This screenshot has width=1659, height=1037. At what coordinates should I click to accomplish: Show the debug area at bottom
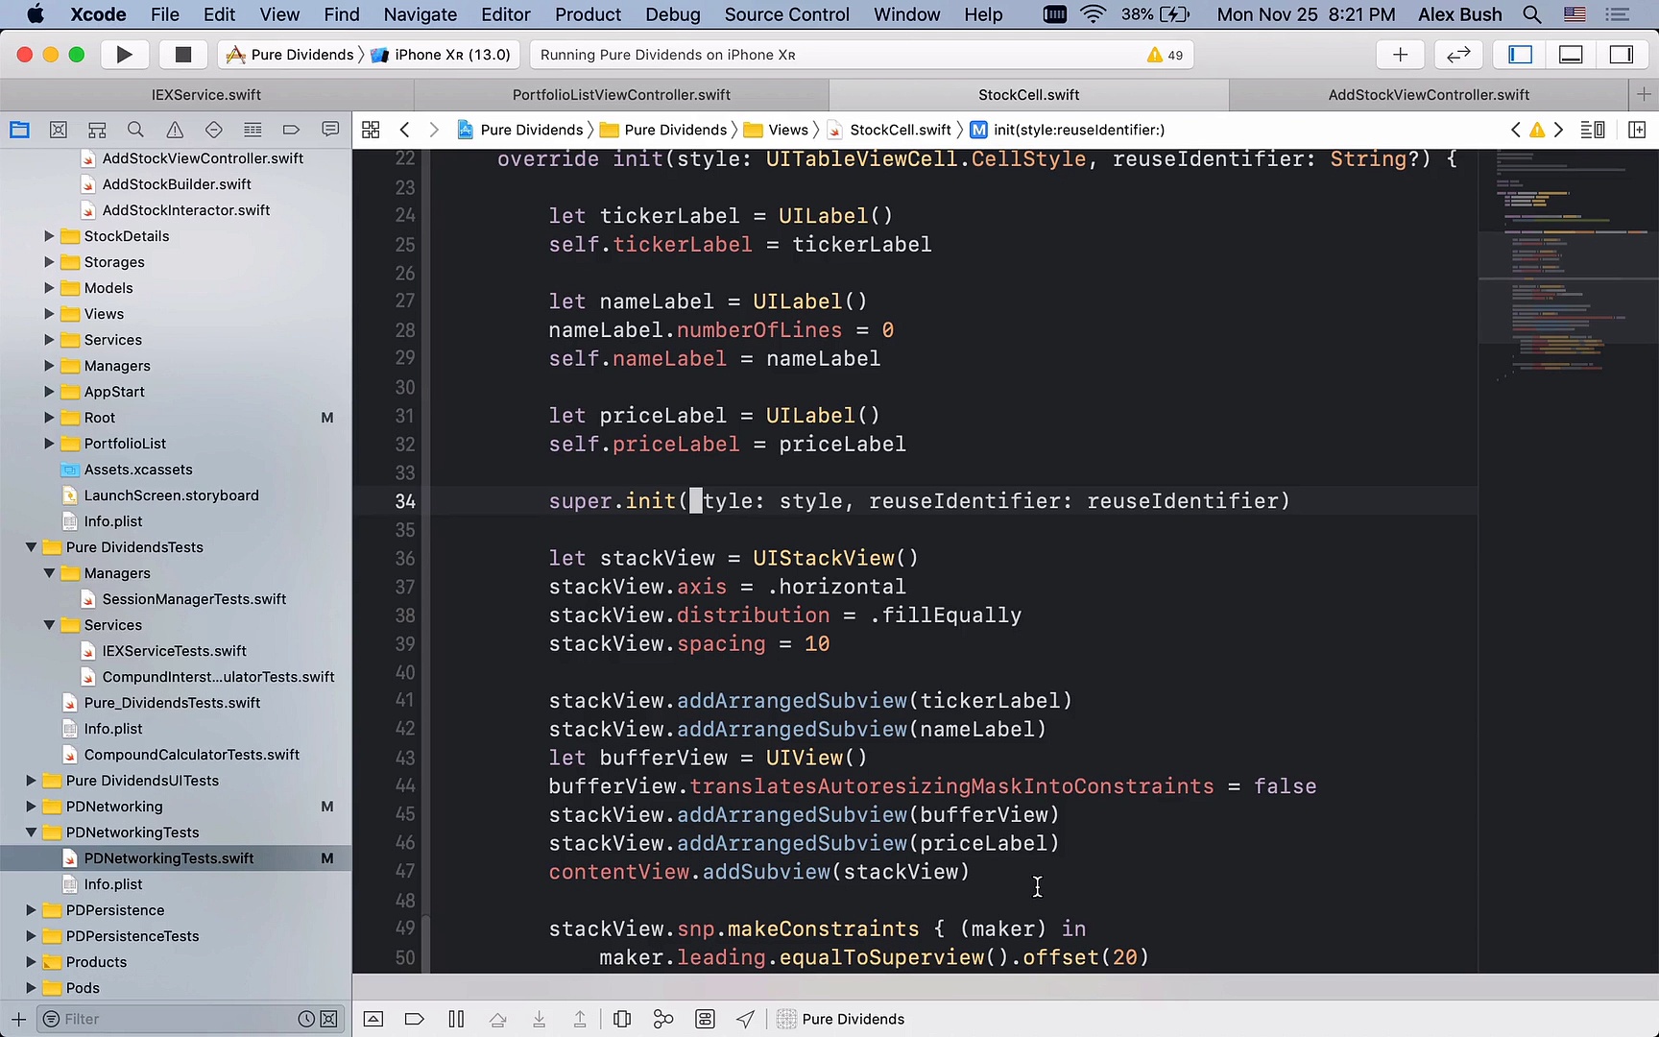[1571, 55]
